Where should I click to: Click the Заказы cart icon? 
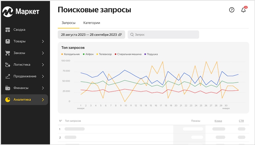[x=8, y=53]
